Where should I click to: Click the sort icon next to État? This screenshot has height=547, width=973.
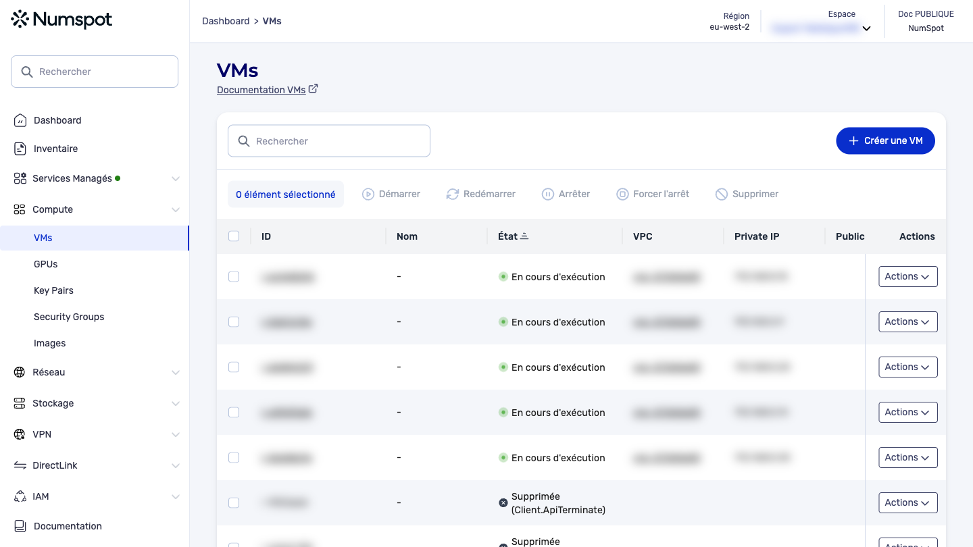pyautogui.click(x=524, y=236)
